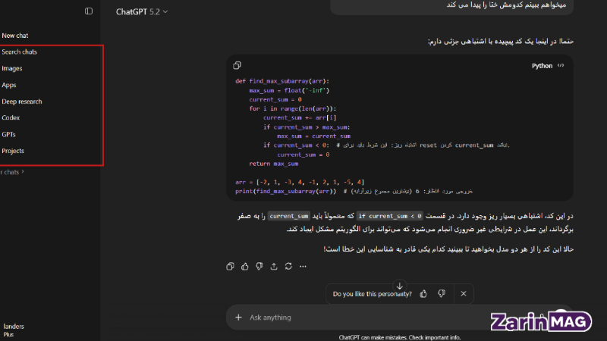Copy the assistant response
Screen dimensions: 607x341
tap(230, 267)
